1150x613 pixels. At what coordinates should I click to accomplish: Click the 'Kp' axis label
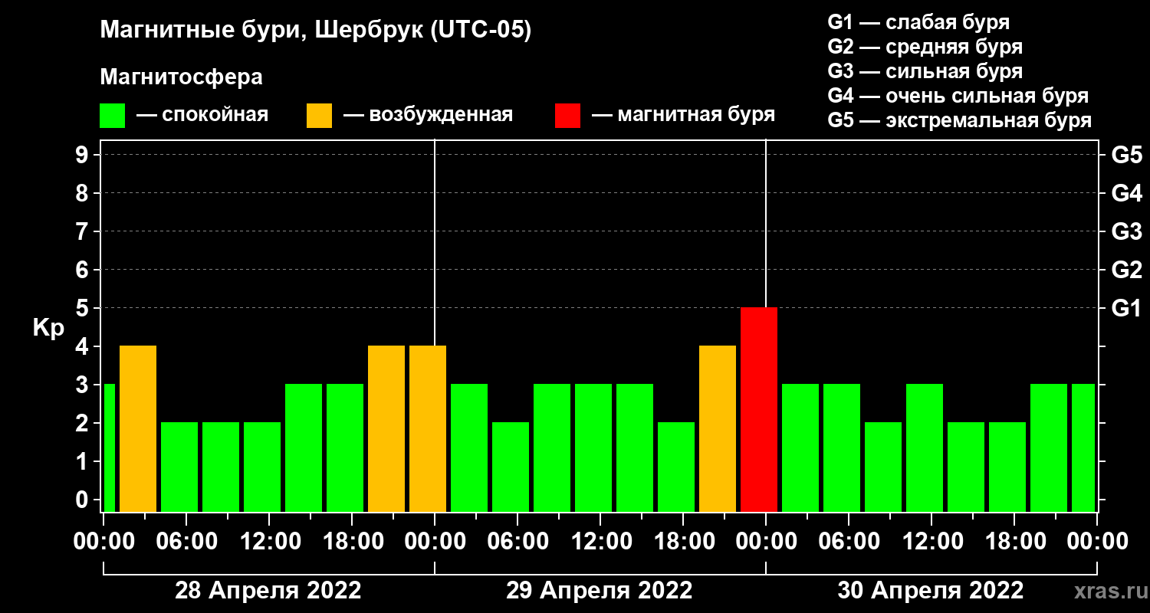click(x=48, y=328)
